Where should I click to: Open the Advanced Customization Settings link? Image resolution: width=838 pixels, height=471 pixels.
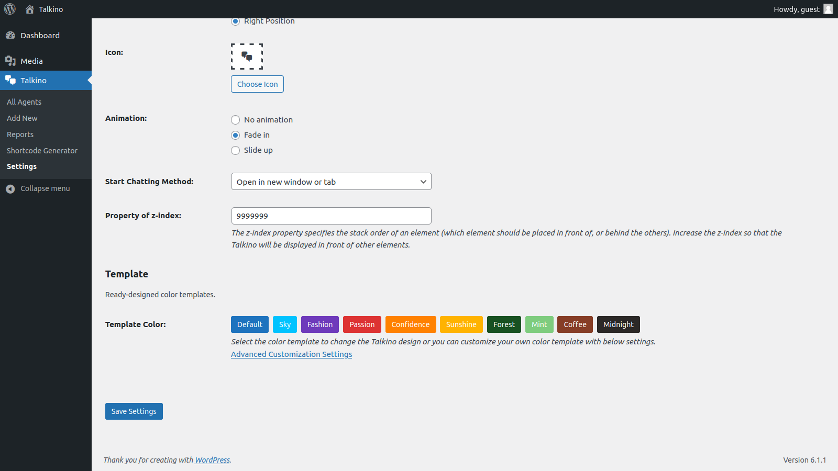tap(291, 354)
